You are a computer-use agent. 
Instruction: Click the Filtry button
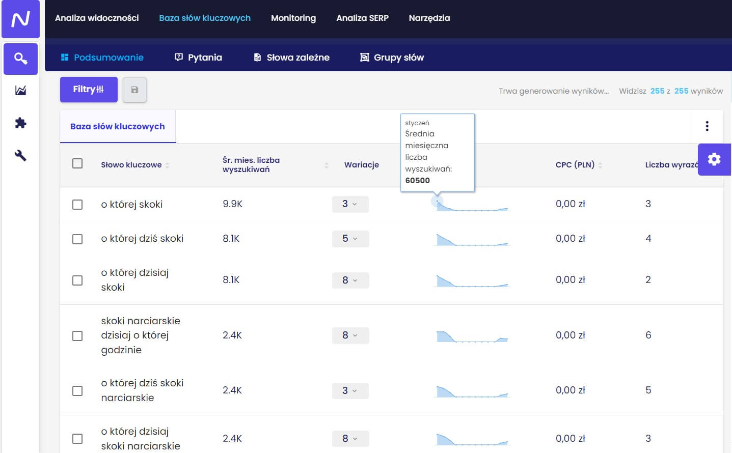[89, 90]
